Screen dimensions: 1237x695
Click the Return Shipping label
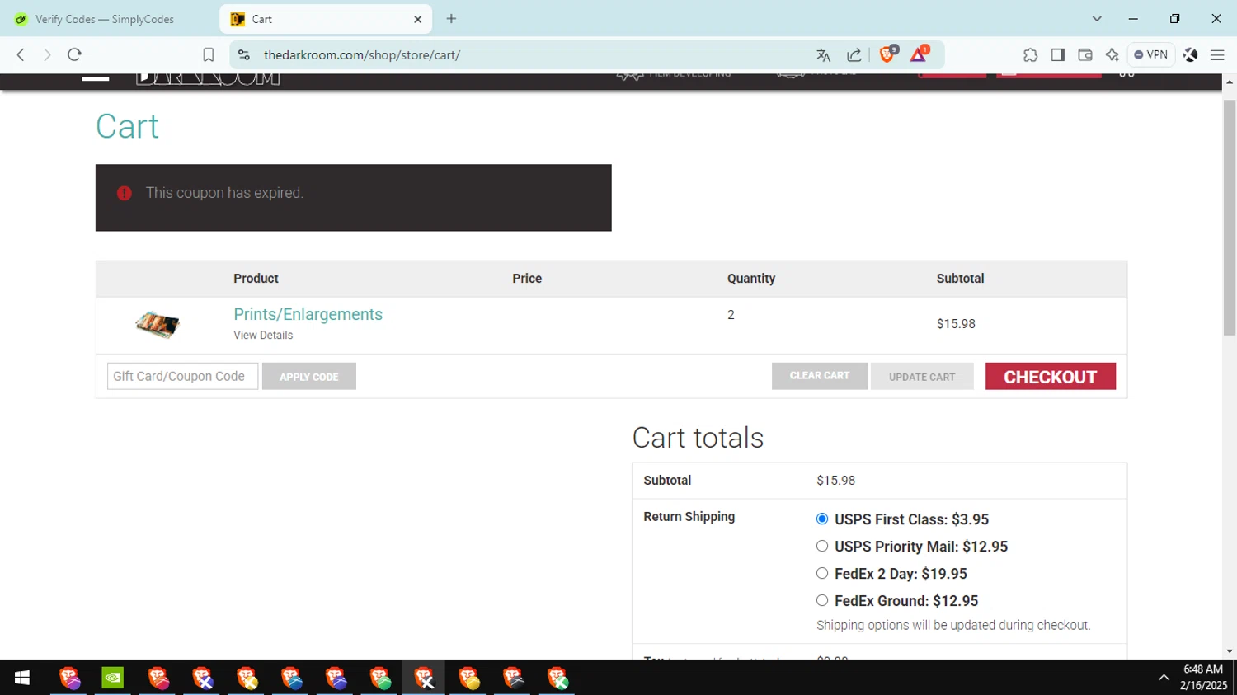coord(689,517)
